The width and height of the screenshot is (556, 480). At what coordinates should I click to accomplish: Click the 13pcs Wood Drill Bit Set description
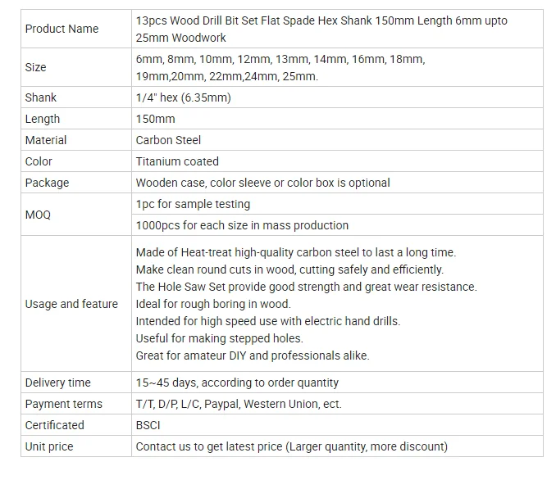click(x=321, y=29)
